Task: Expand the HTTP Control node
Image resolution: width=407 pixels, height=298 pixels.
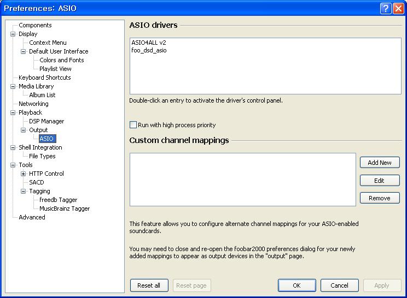Action: coord(24,174)
